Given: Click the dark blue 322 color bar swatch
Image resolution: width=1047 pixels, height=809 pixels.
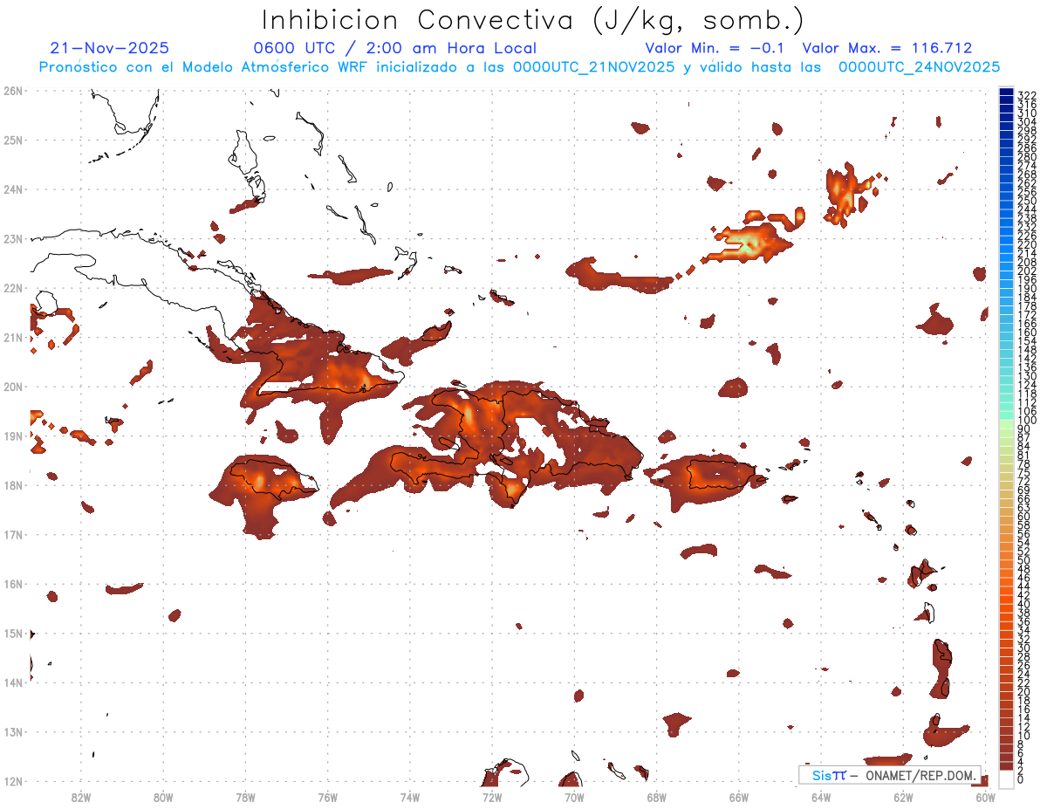Looking at the screenshot, I should tap(1006, 93).
